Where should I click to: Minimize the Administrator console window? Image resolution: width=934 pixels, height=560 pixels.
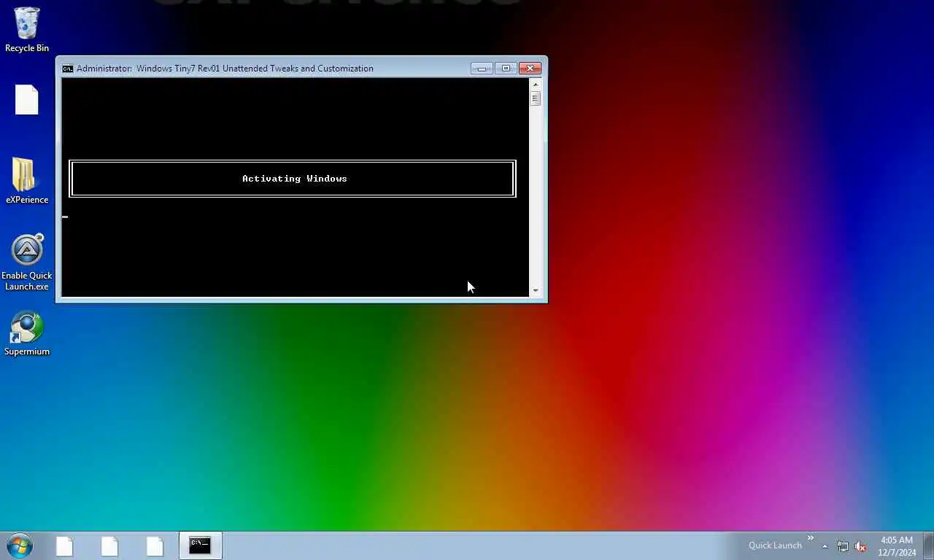(x=482, y=69)
